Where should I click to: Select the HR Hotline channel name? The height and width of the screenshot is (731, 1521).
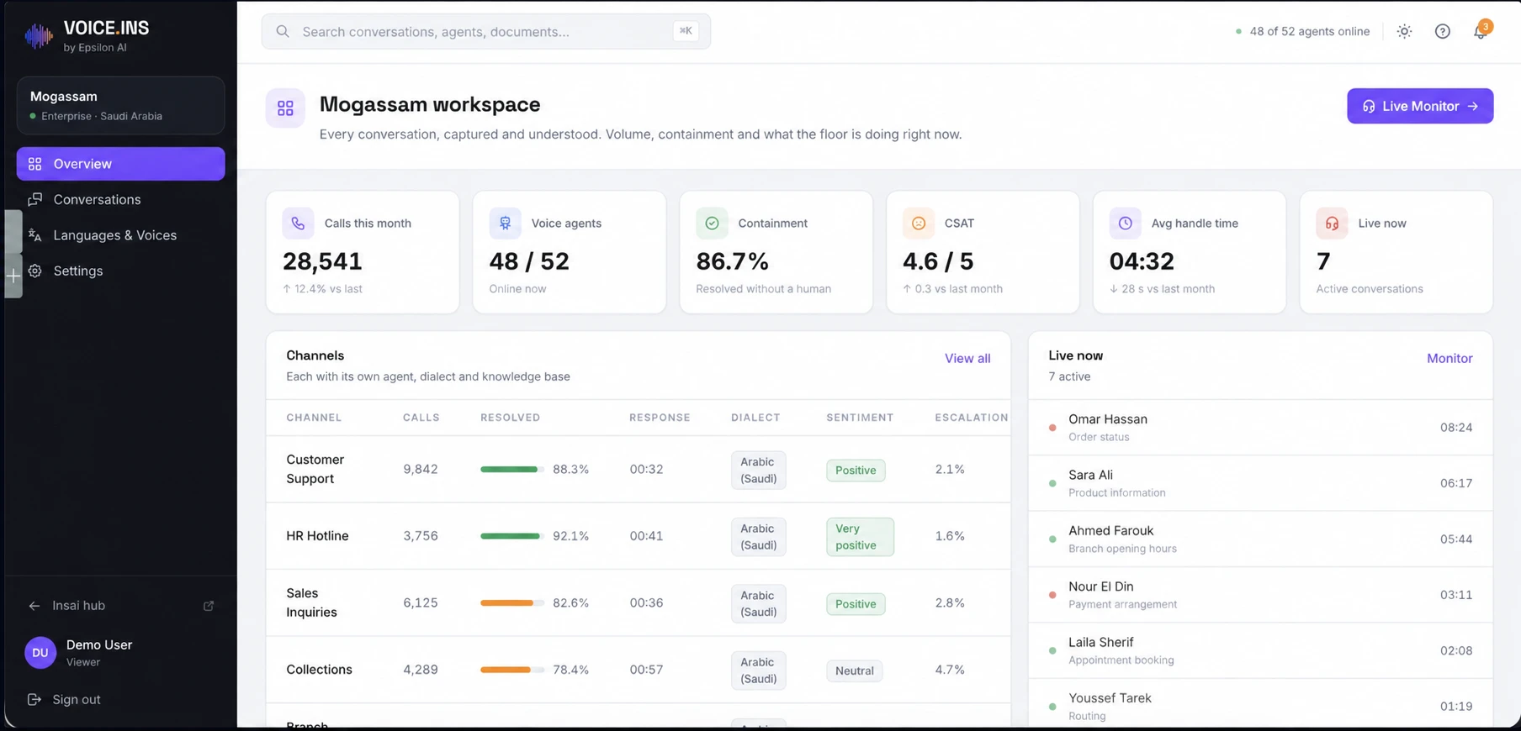(317, 536)
